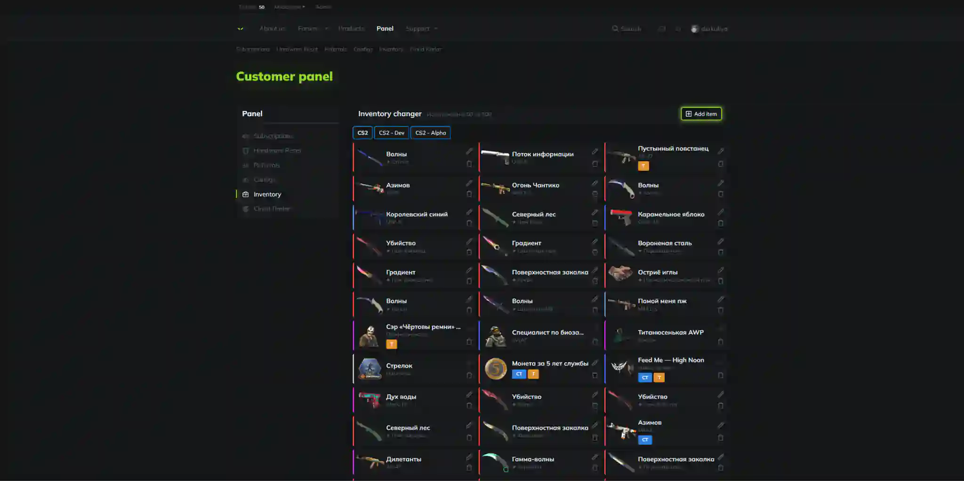Select the CS2 tab
The width and height of the screenshot is (964, 481).
362,133
